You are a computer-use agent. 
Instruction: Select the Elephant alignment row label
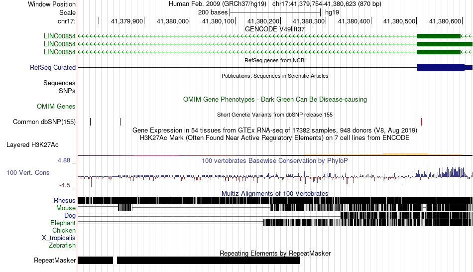(63, 223)
